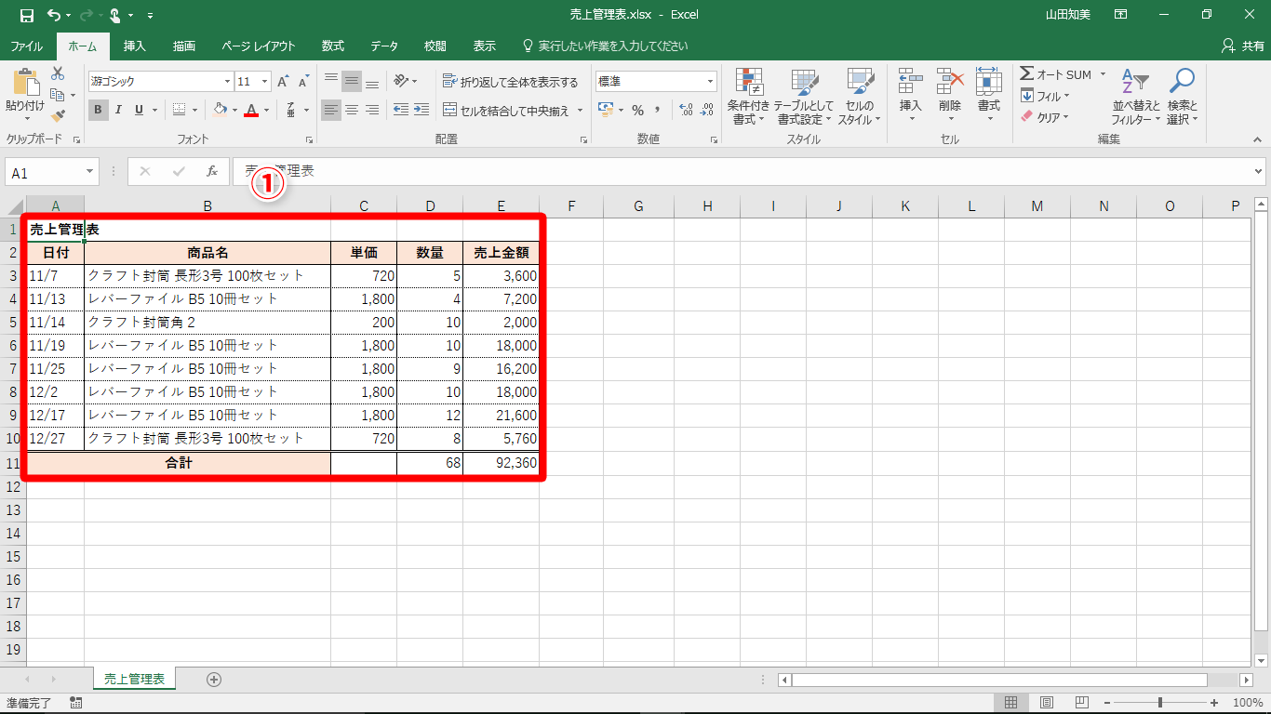The width and height of the screenshot is (1271, 714).
Task: Toggle center text alignment
Action: pyautogui.click(x=352, y=110)
